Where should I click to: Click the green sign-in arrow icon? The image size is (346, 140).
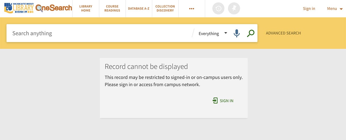[215, 101]
